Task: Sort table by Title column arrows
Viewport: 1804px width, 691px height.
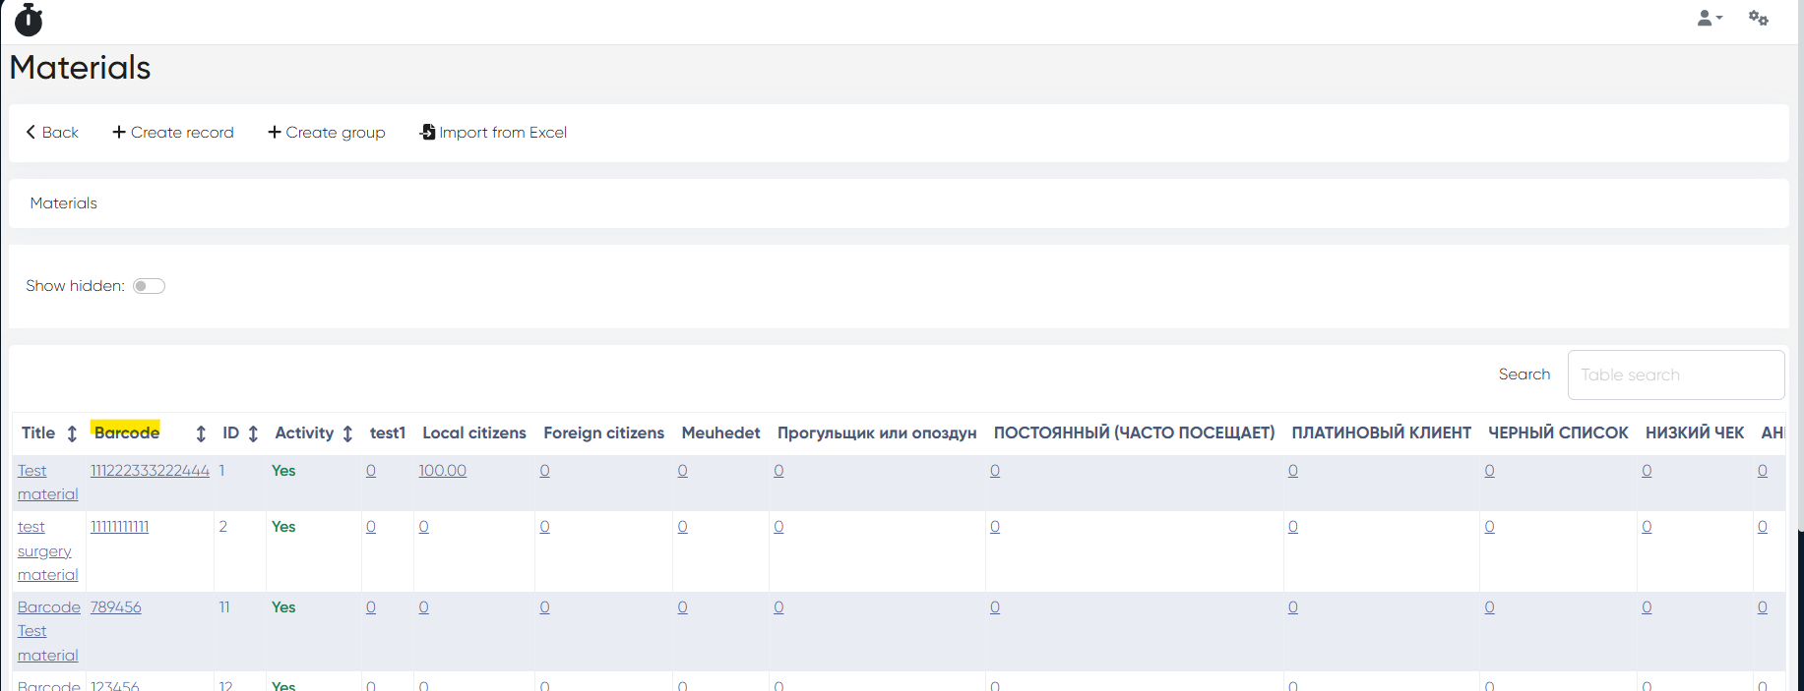Action: point(72,433)
